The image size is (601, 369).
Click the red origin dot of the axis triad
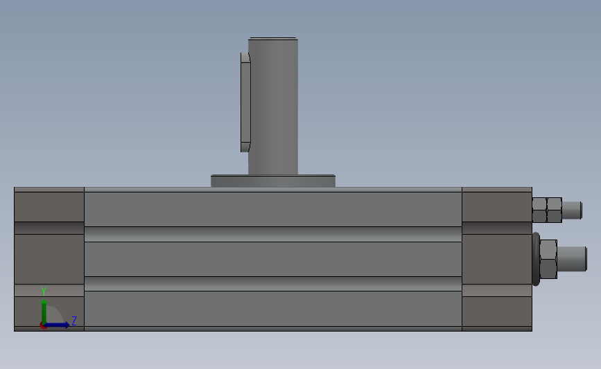43,325
